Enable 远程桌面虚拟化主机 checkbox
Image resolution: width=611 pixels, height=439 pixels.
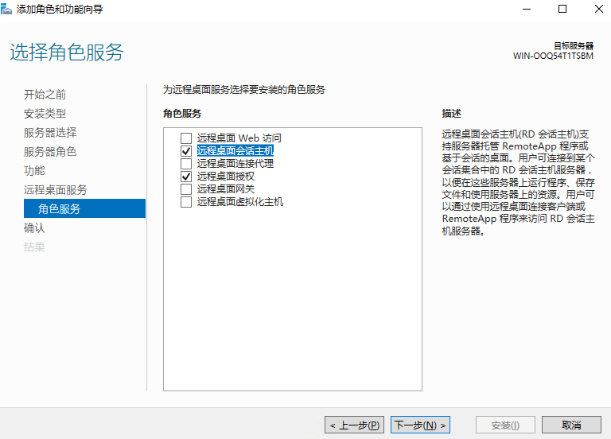pos(186,202)
